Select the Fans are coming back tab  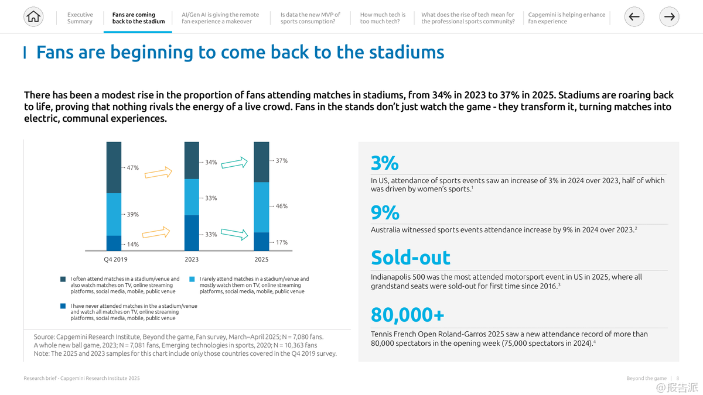tap(138, 18)
